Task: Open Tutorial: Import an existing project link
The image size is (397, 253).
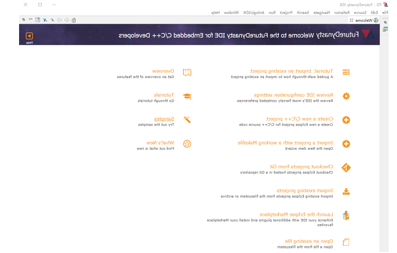Action: pos(291,71)
